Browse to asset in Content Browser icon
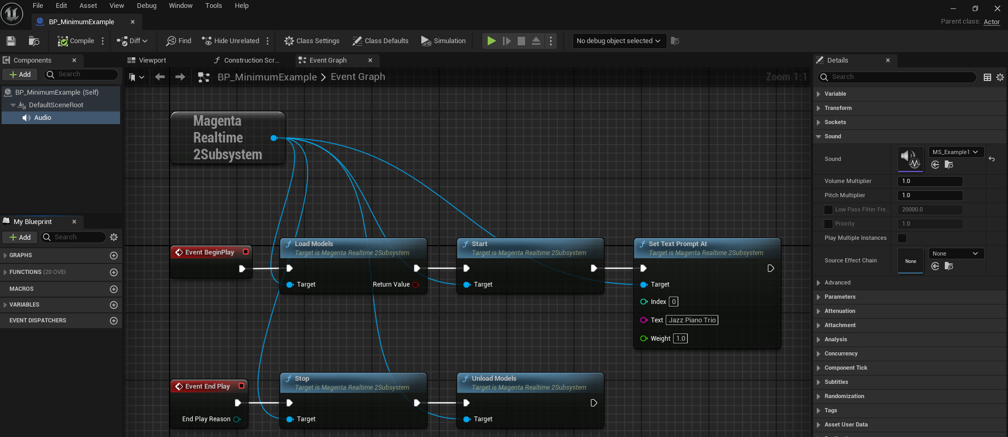Image resolution: width=1008 pixels, height=437 pixels. [34, 41]
